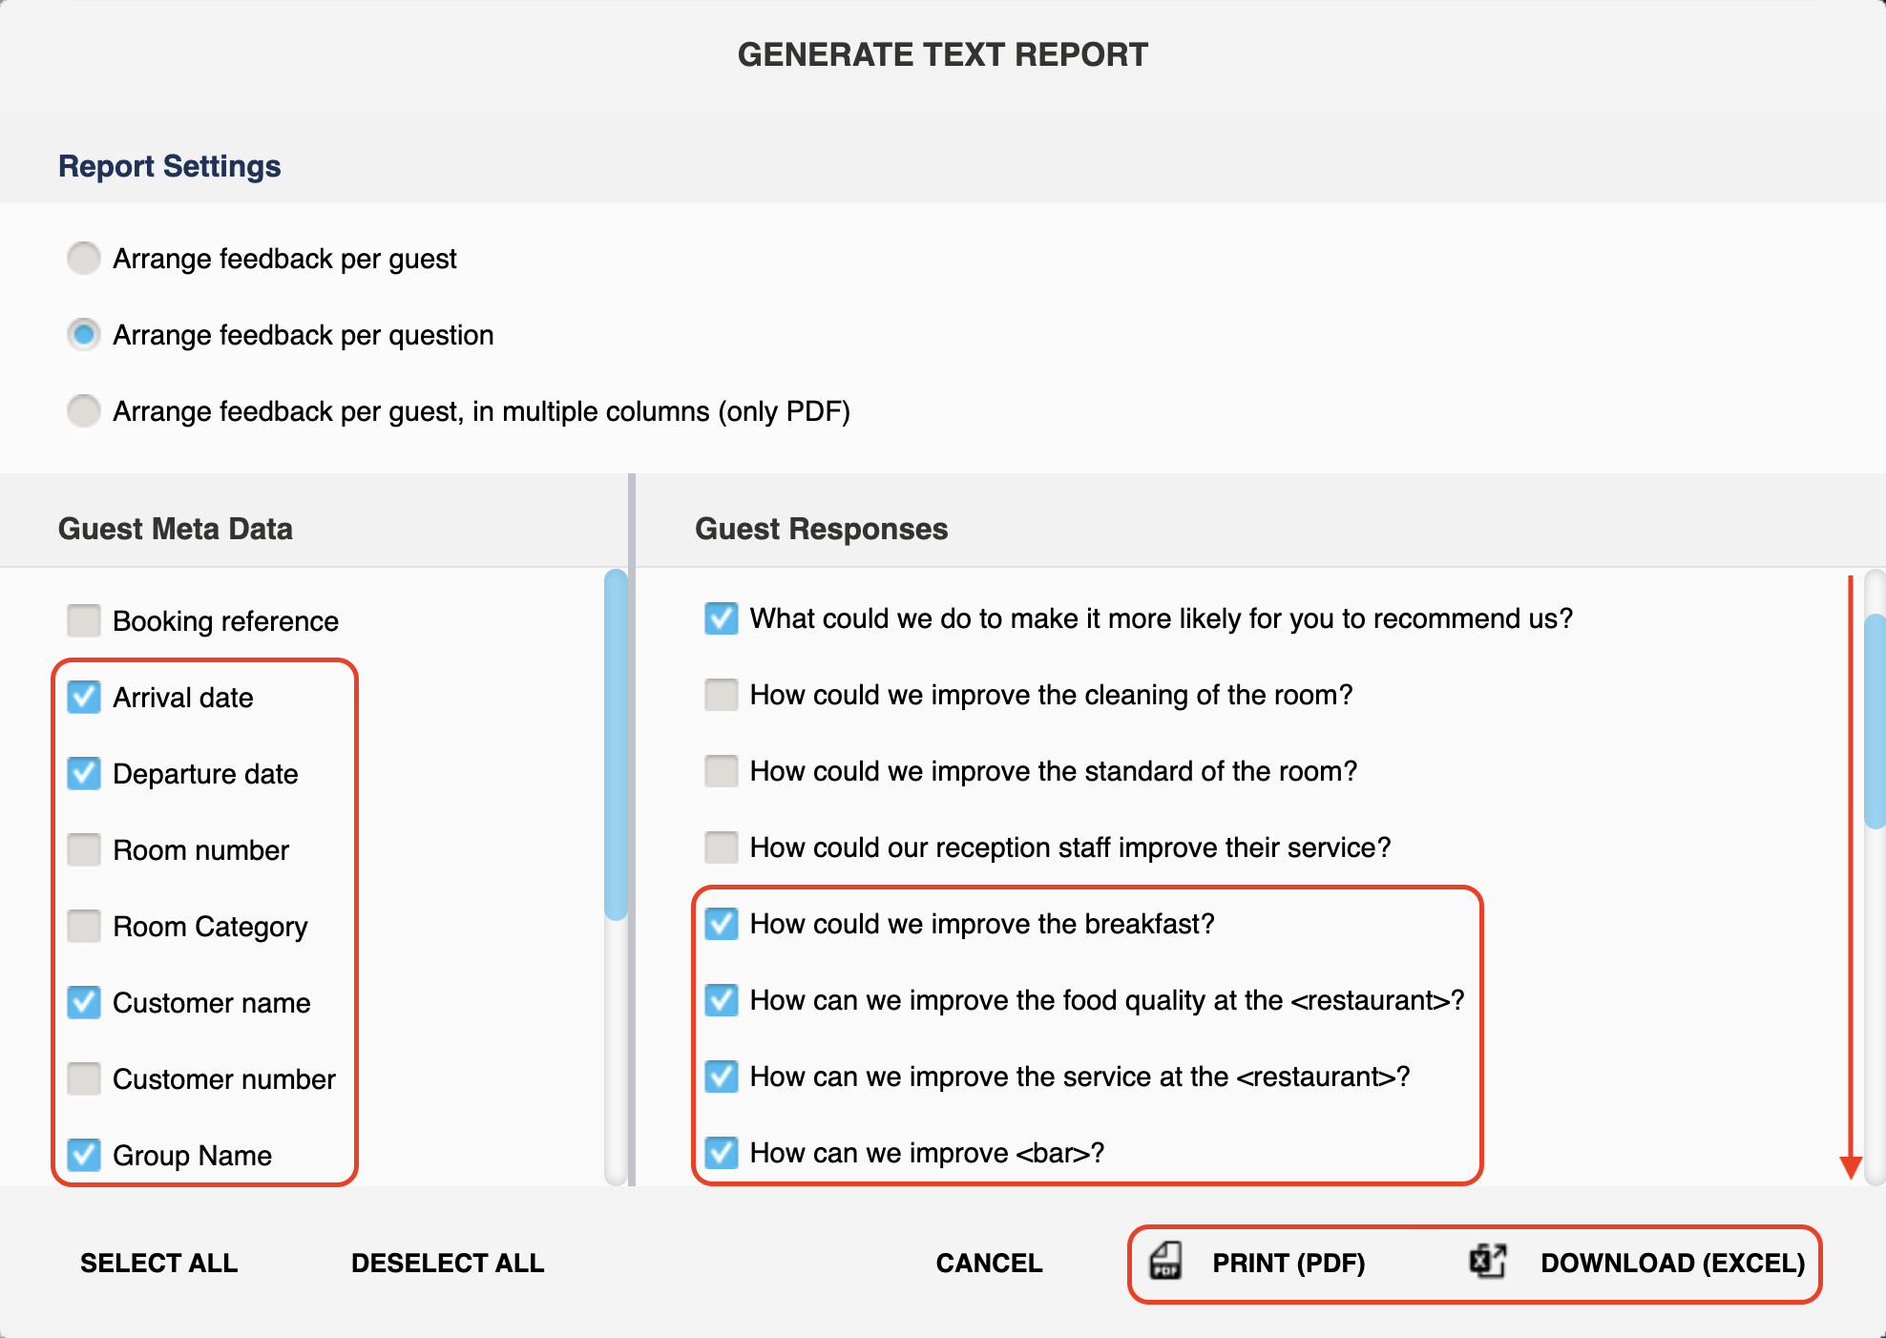The height and width of the screenshot is (1338, 1886).
Task: Uncheck the improve the breakfast question
Action: pyautogui.click(x=722, y=924)
